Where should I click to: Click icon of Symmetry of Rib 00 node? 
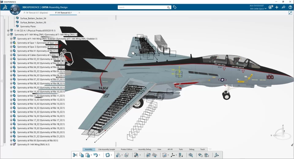click(14, 140)
